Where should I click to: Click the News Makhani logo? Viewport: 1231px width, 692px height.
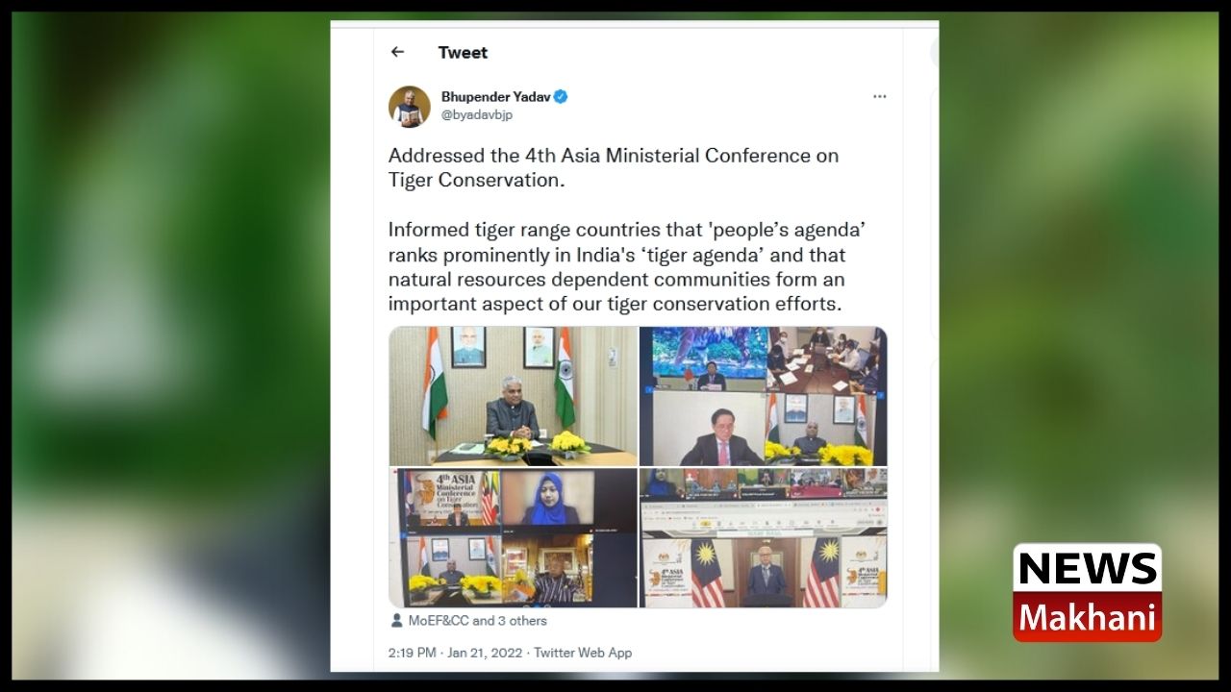click(1087, 593)
